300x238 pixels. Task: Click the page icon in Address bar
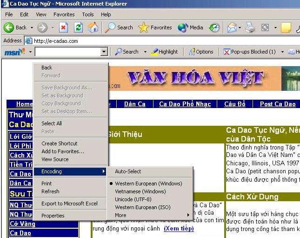[x=29, y=41]
